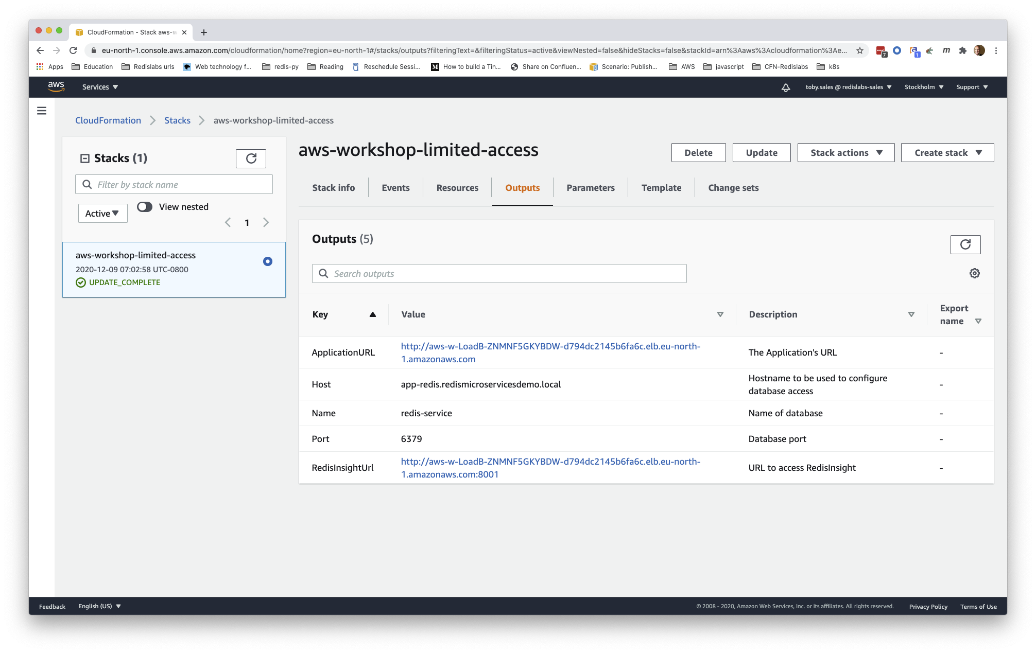The image size is (1036, 653).
Task: Open the Active status filter dropdown
Action: pos(102,213)
